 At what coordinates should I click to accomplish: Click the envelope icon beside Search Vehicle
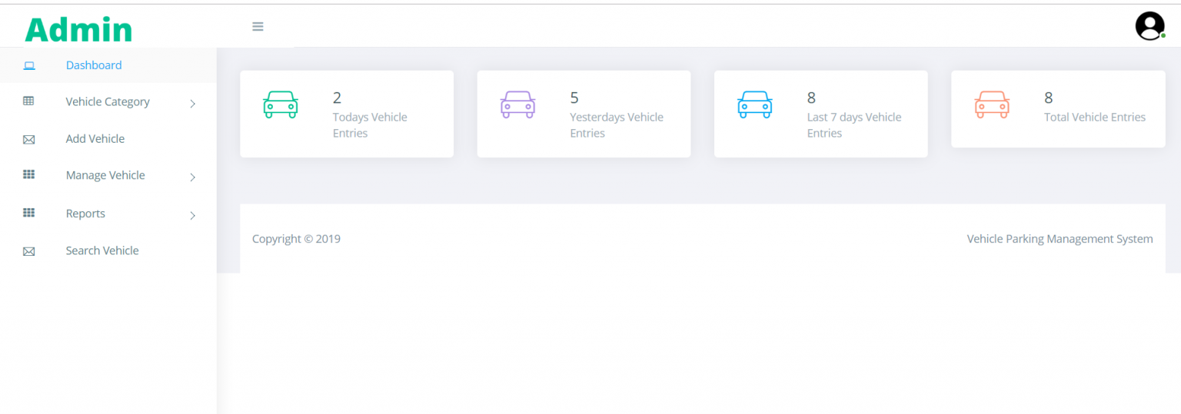coord(29,251)
